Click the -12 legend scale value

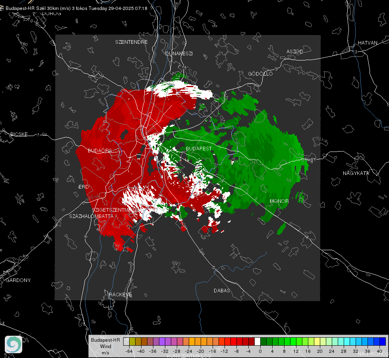(x=224, y=351)
